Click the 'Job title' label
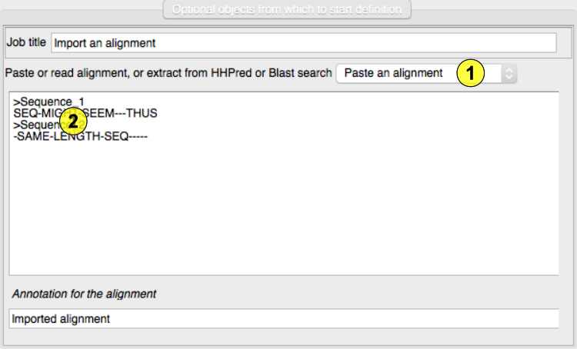 click(x=26, y=42)
